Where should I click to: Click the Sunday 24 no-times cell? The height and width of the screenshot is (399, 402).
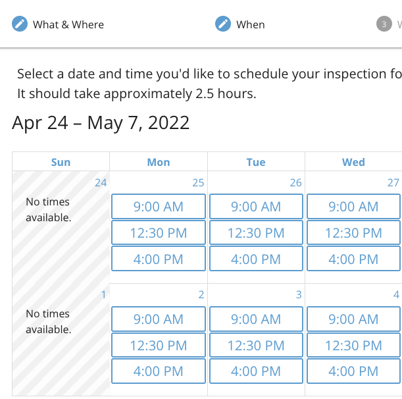coord(61,224)
